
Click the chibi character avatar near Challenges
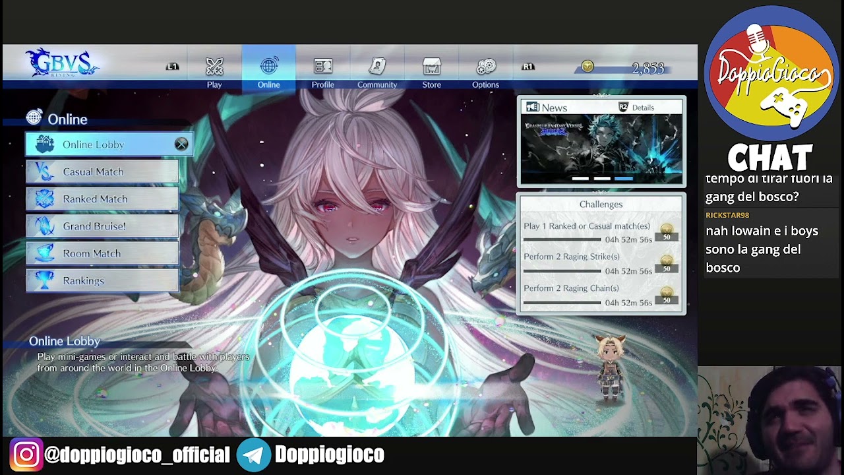pyautogui.click(x=610, y=368)
